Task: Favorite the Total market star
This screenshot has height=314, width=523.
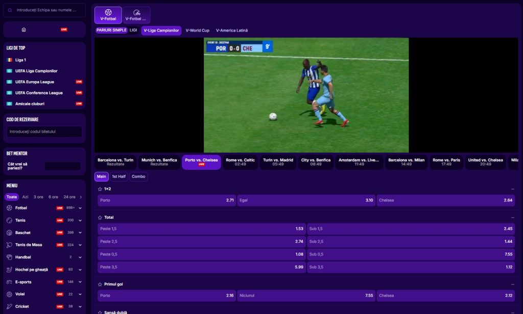Action: click(x=100, y=218)
